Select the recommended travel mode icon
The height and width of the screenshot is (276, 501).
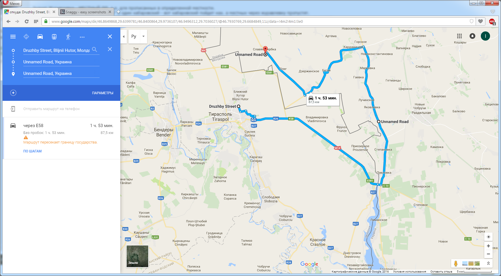(26, 37)
